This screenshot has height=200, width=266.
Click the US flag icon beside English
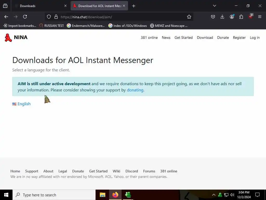click(14, 104)
